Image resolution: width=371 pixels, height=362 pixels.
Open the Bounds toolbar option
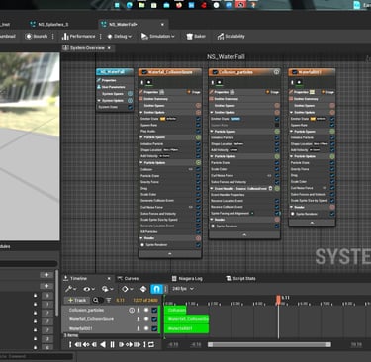(37, 37)
